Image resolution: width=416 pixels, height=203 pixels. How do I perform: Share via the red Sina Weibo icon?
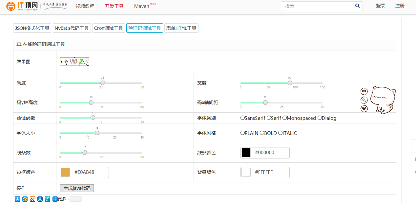[x=32, y=199]
